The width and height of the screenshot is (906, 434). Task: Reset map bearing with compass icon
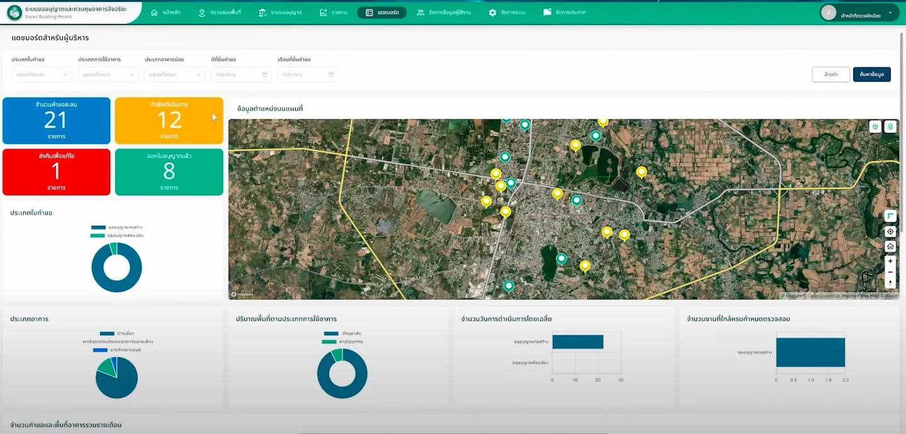890,282
